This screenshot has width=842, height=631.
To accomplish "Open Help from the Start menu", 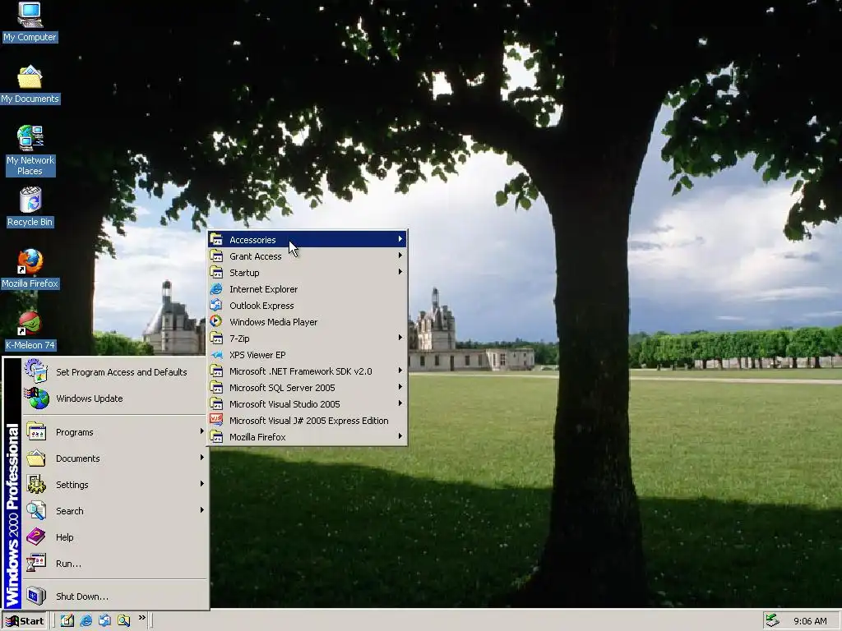I will point(113,537).
